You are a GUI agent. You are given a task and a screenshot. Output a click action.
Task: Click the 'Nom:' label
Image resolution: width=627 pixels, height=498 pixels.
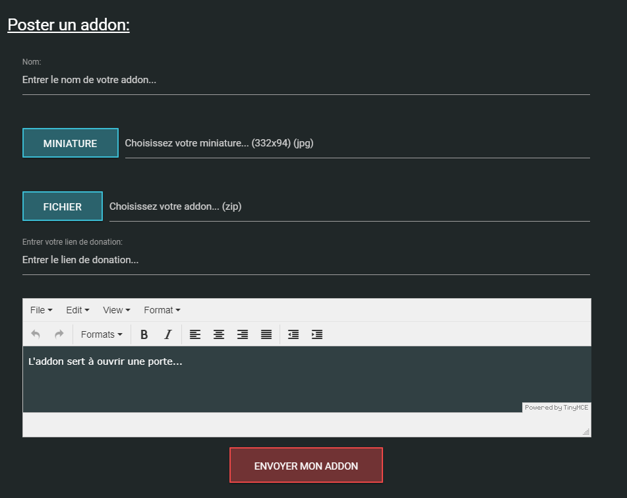(x=32, y=62)
